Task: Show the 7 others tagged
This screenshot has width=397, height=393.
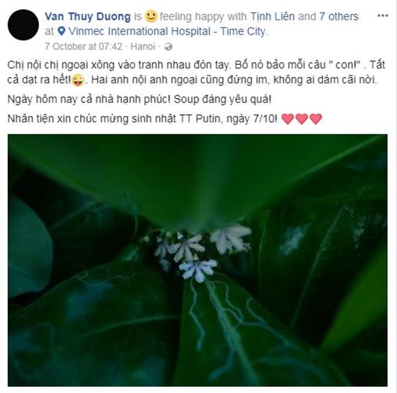Action: [x=339, y=16]
